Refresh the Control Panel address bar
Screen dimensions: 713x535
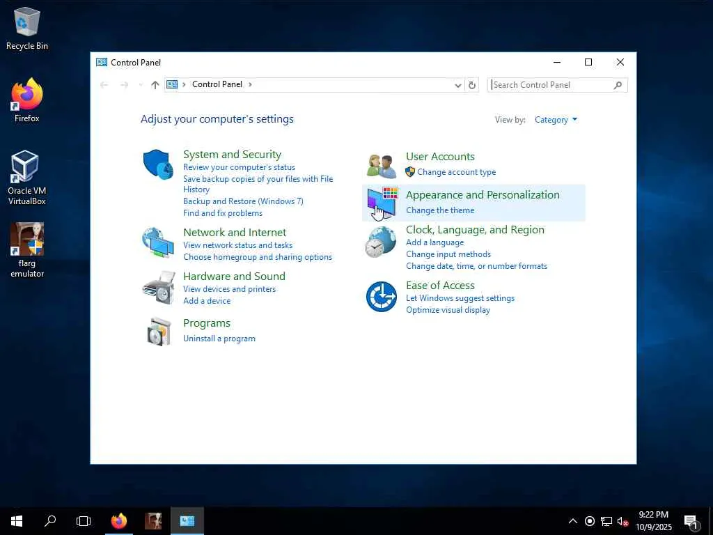[472, 85]
